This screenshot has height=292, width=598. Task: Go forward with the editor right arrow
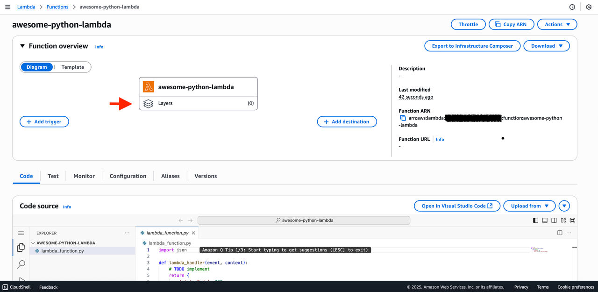190,221
